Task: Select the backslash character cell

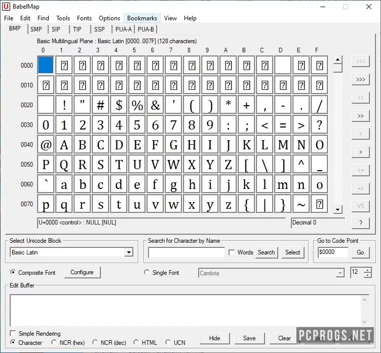Action: coord(264,165)
